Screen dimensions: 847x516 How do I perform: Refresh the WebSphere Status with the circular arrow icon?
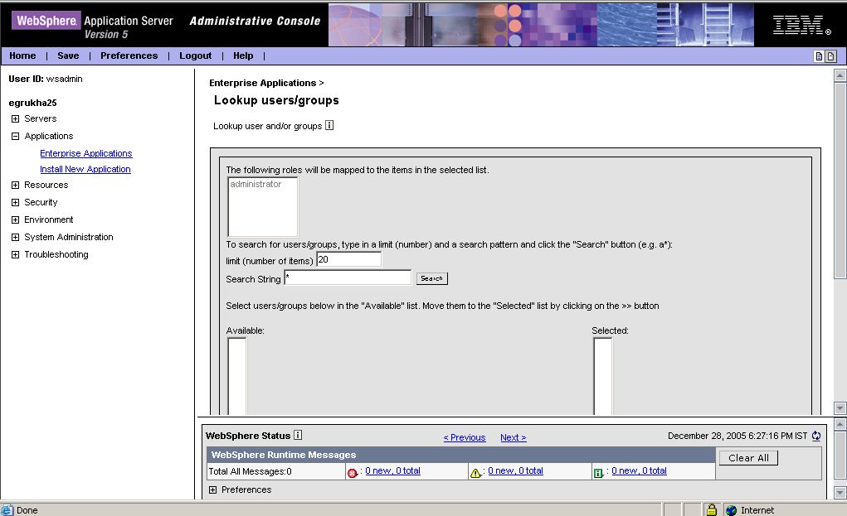tap(816, 436)
